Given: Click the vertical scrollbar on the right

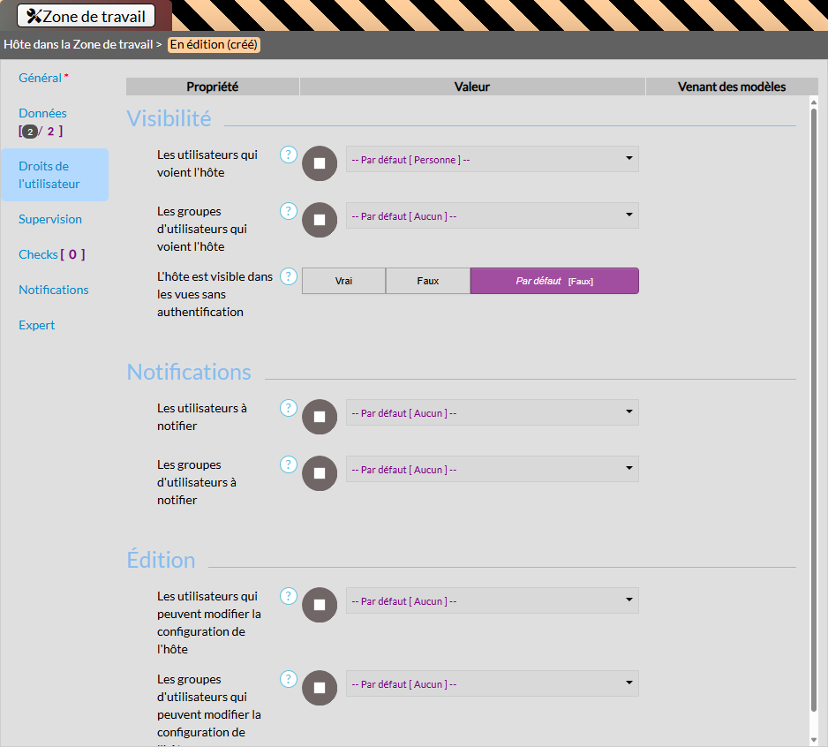Looking at the screenshot, I should 814,406.
